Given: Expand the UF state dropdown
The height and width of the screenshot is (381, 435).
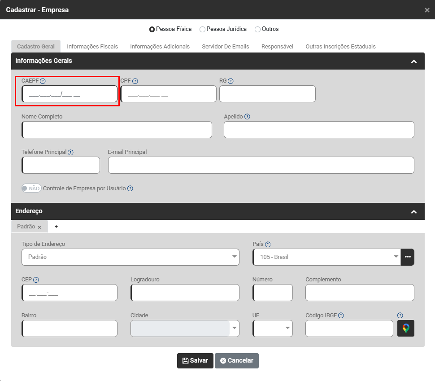Looking at the screenshot, I should pos(273,328).
